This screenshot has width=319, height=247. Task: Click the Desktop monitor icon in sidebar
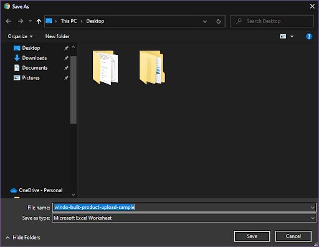coord(17,48)
